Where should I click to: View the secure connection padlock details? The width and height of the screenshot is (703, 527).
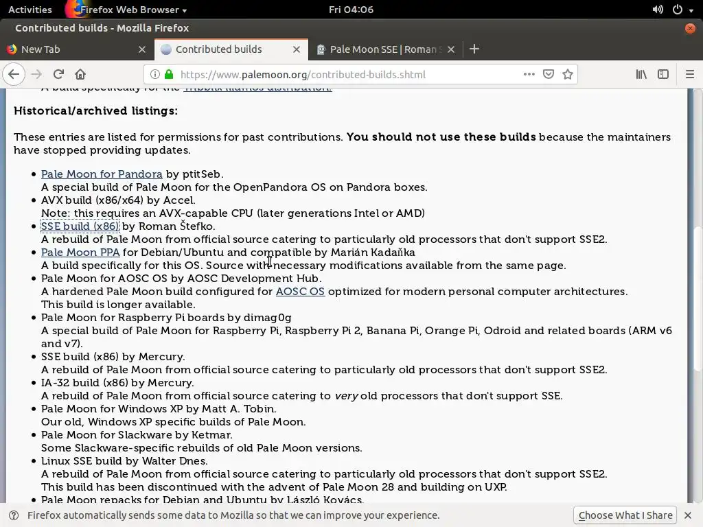(169, 74)
